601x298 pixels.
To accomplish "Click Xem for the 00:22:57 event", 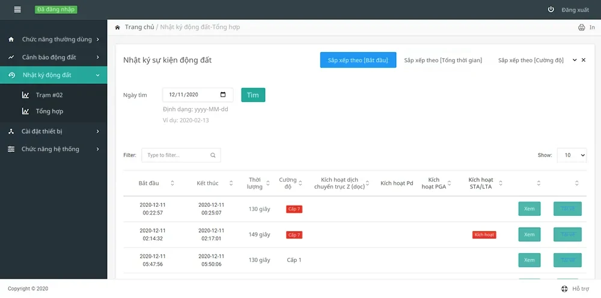I will [x=529, y=209].
